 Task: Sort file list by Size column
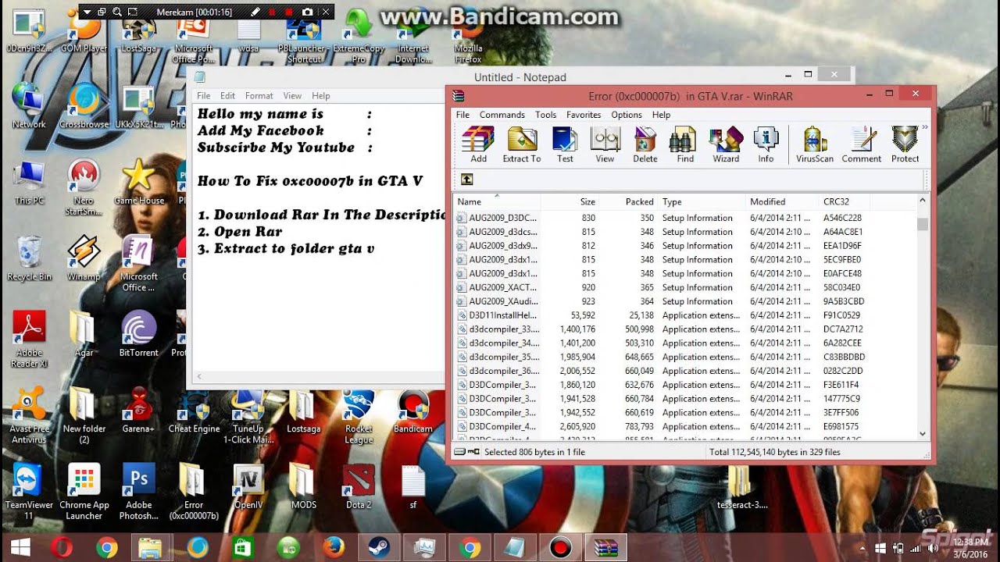[570, 201]
